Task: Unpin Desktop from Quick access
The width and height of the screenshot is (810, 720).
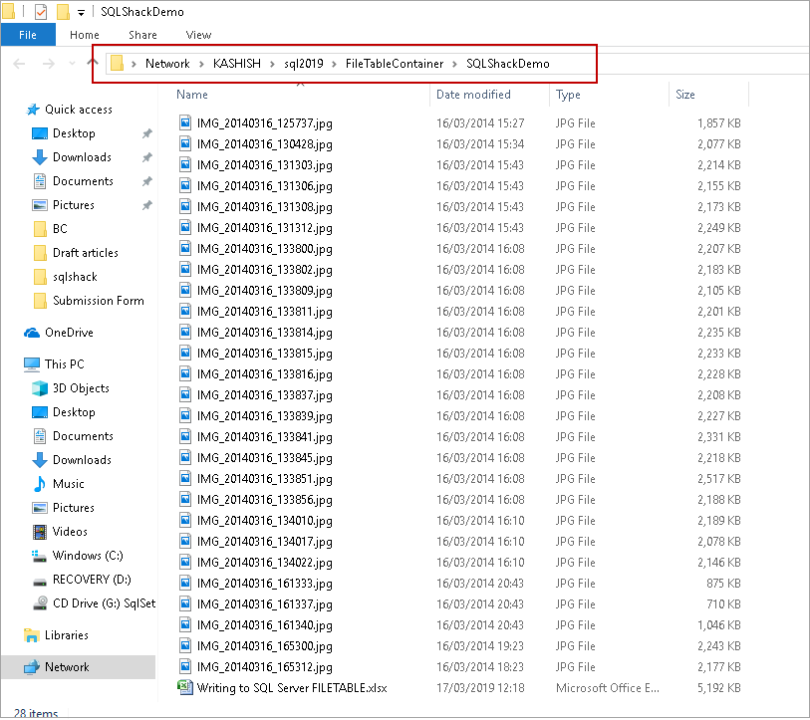Action: tap(147, 132)
